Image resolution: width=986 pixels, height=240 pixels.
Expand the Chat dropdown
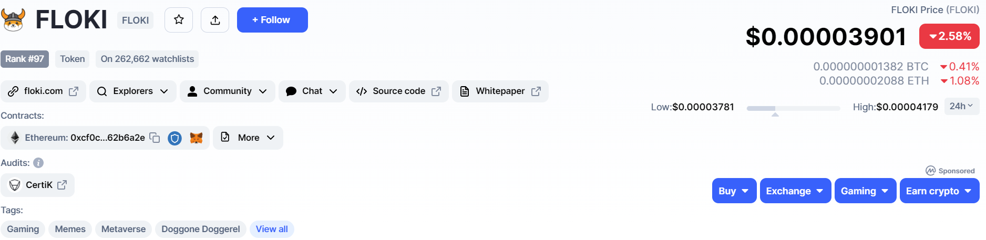(312, 91)
